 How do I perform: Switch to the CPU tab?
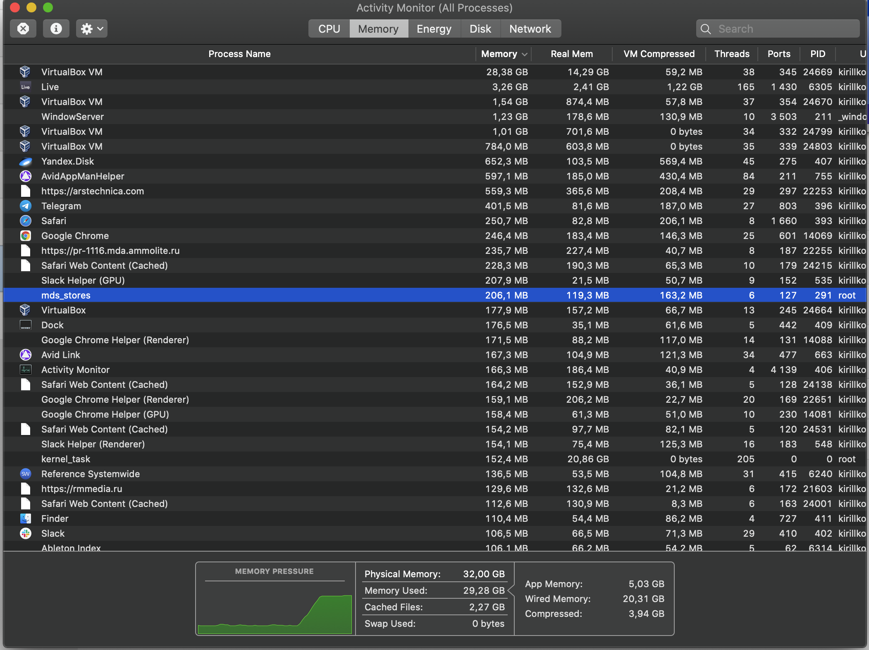tap(329, 29)
